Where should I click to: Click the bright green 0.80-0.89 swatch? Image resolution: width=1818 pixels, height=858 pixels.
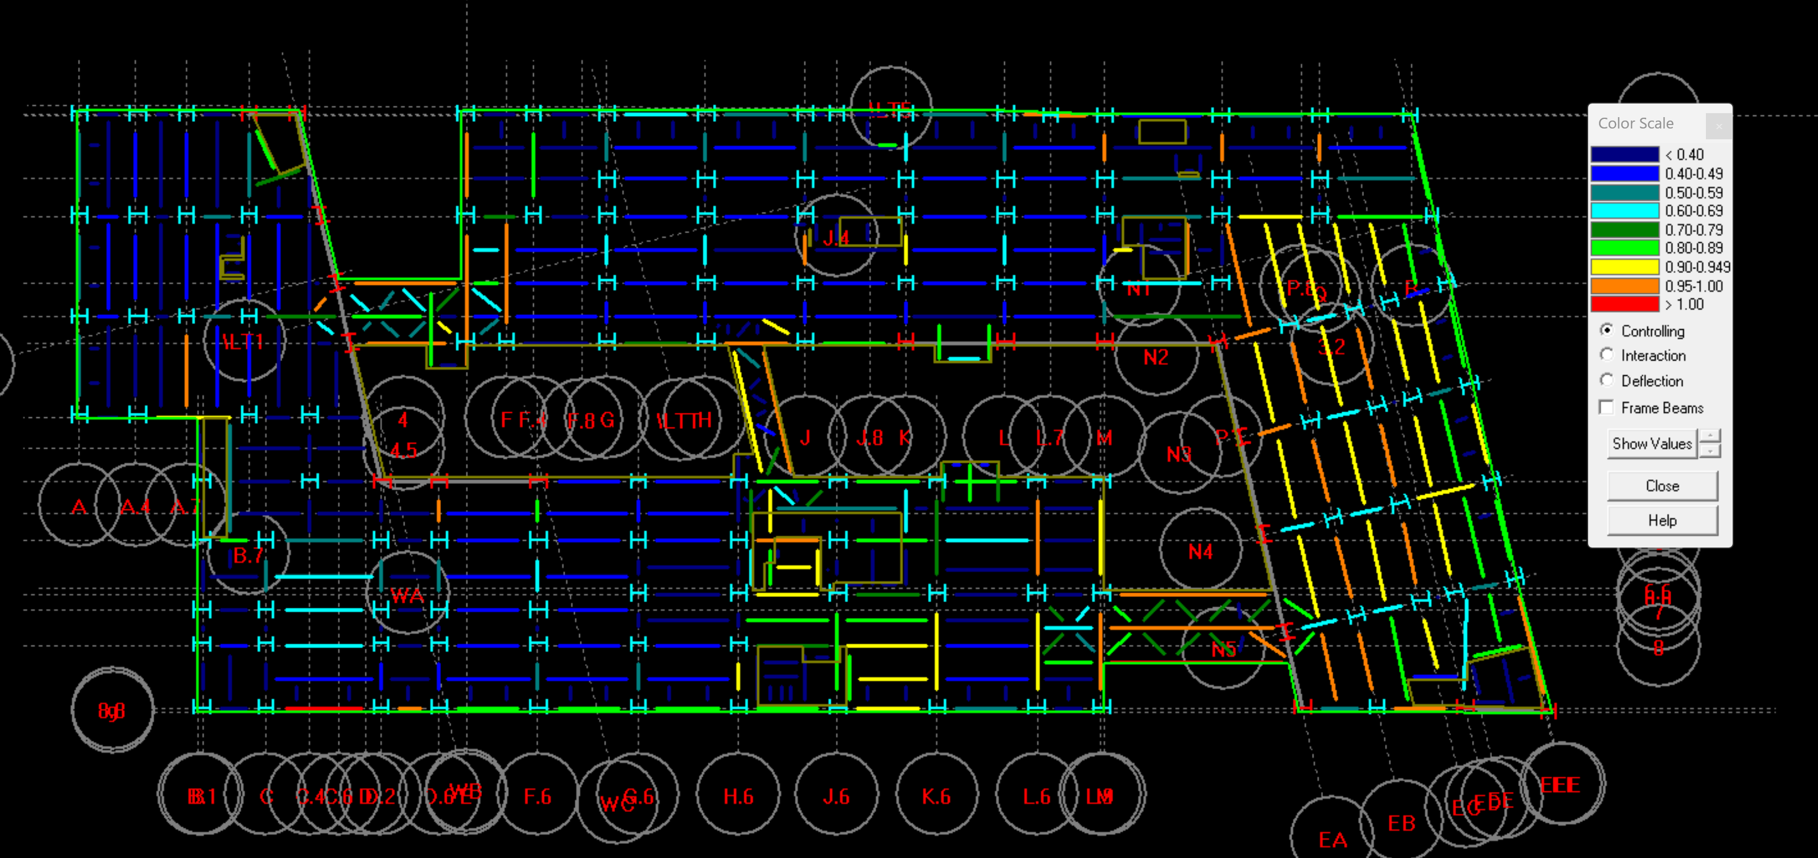1625,248
